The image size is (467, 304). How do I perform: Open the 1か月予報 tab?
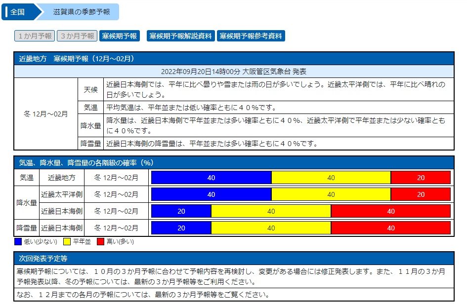[x=35, y=36]
